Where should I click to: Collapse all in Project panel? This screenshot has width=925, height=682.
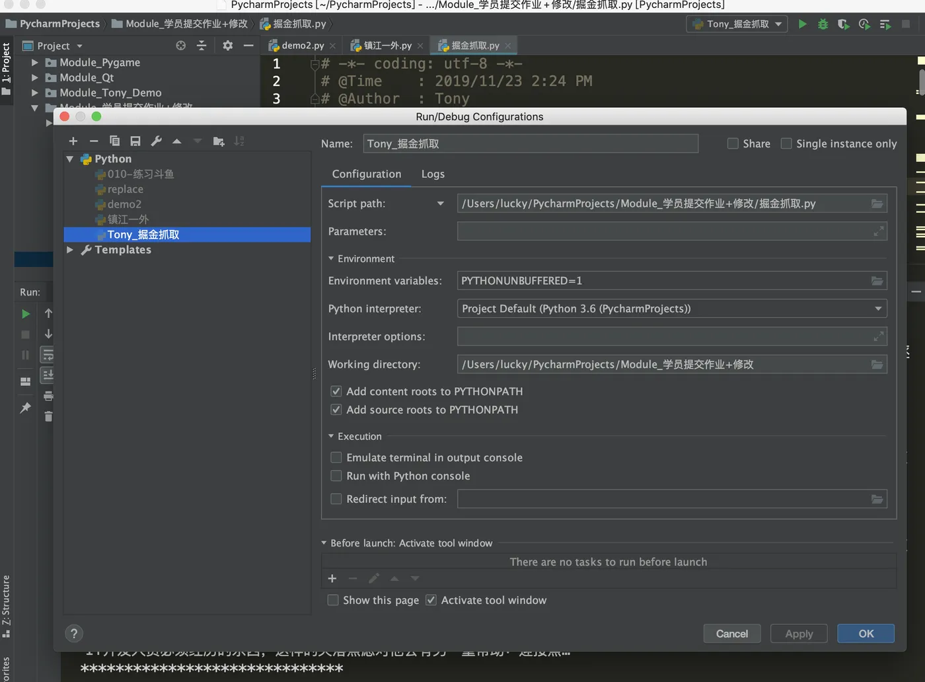pyautogui.click(x=202, y=46)
